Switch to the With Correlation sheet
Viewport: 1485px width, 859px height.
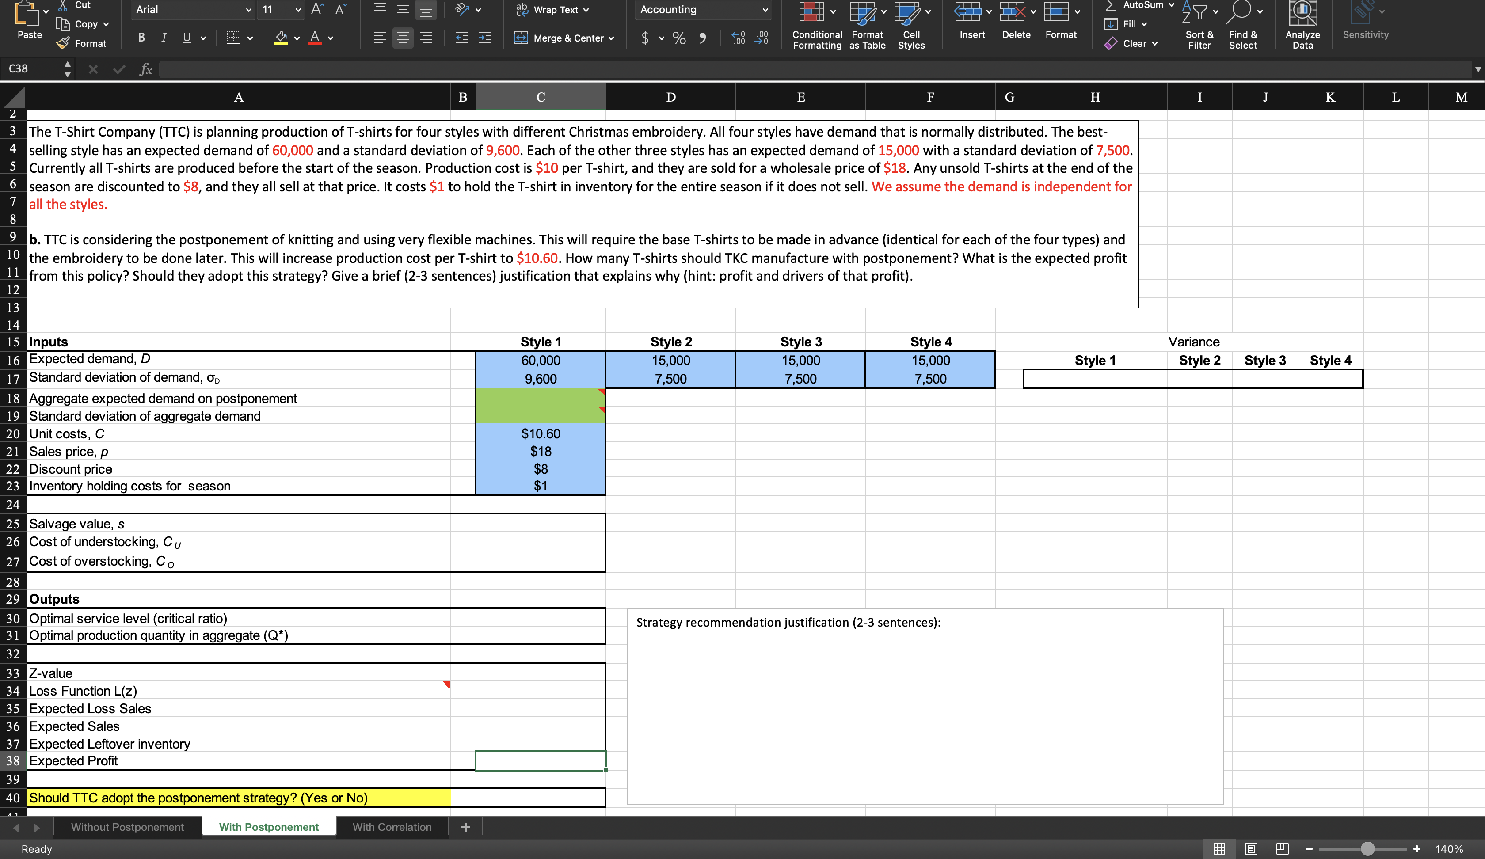(x=392, y=827)
